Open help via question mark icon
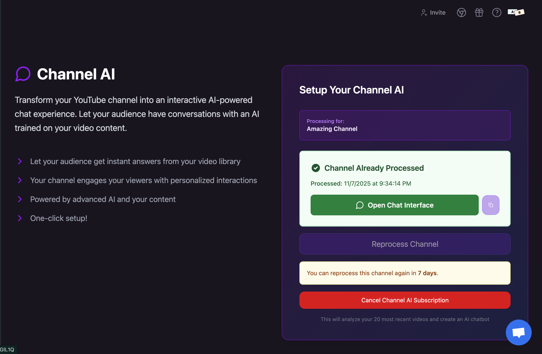Screen dimensions: 542x354 pos(497,13)
